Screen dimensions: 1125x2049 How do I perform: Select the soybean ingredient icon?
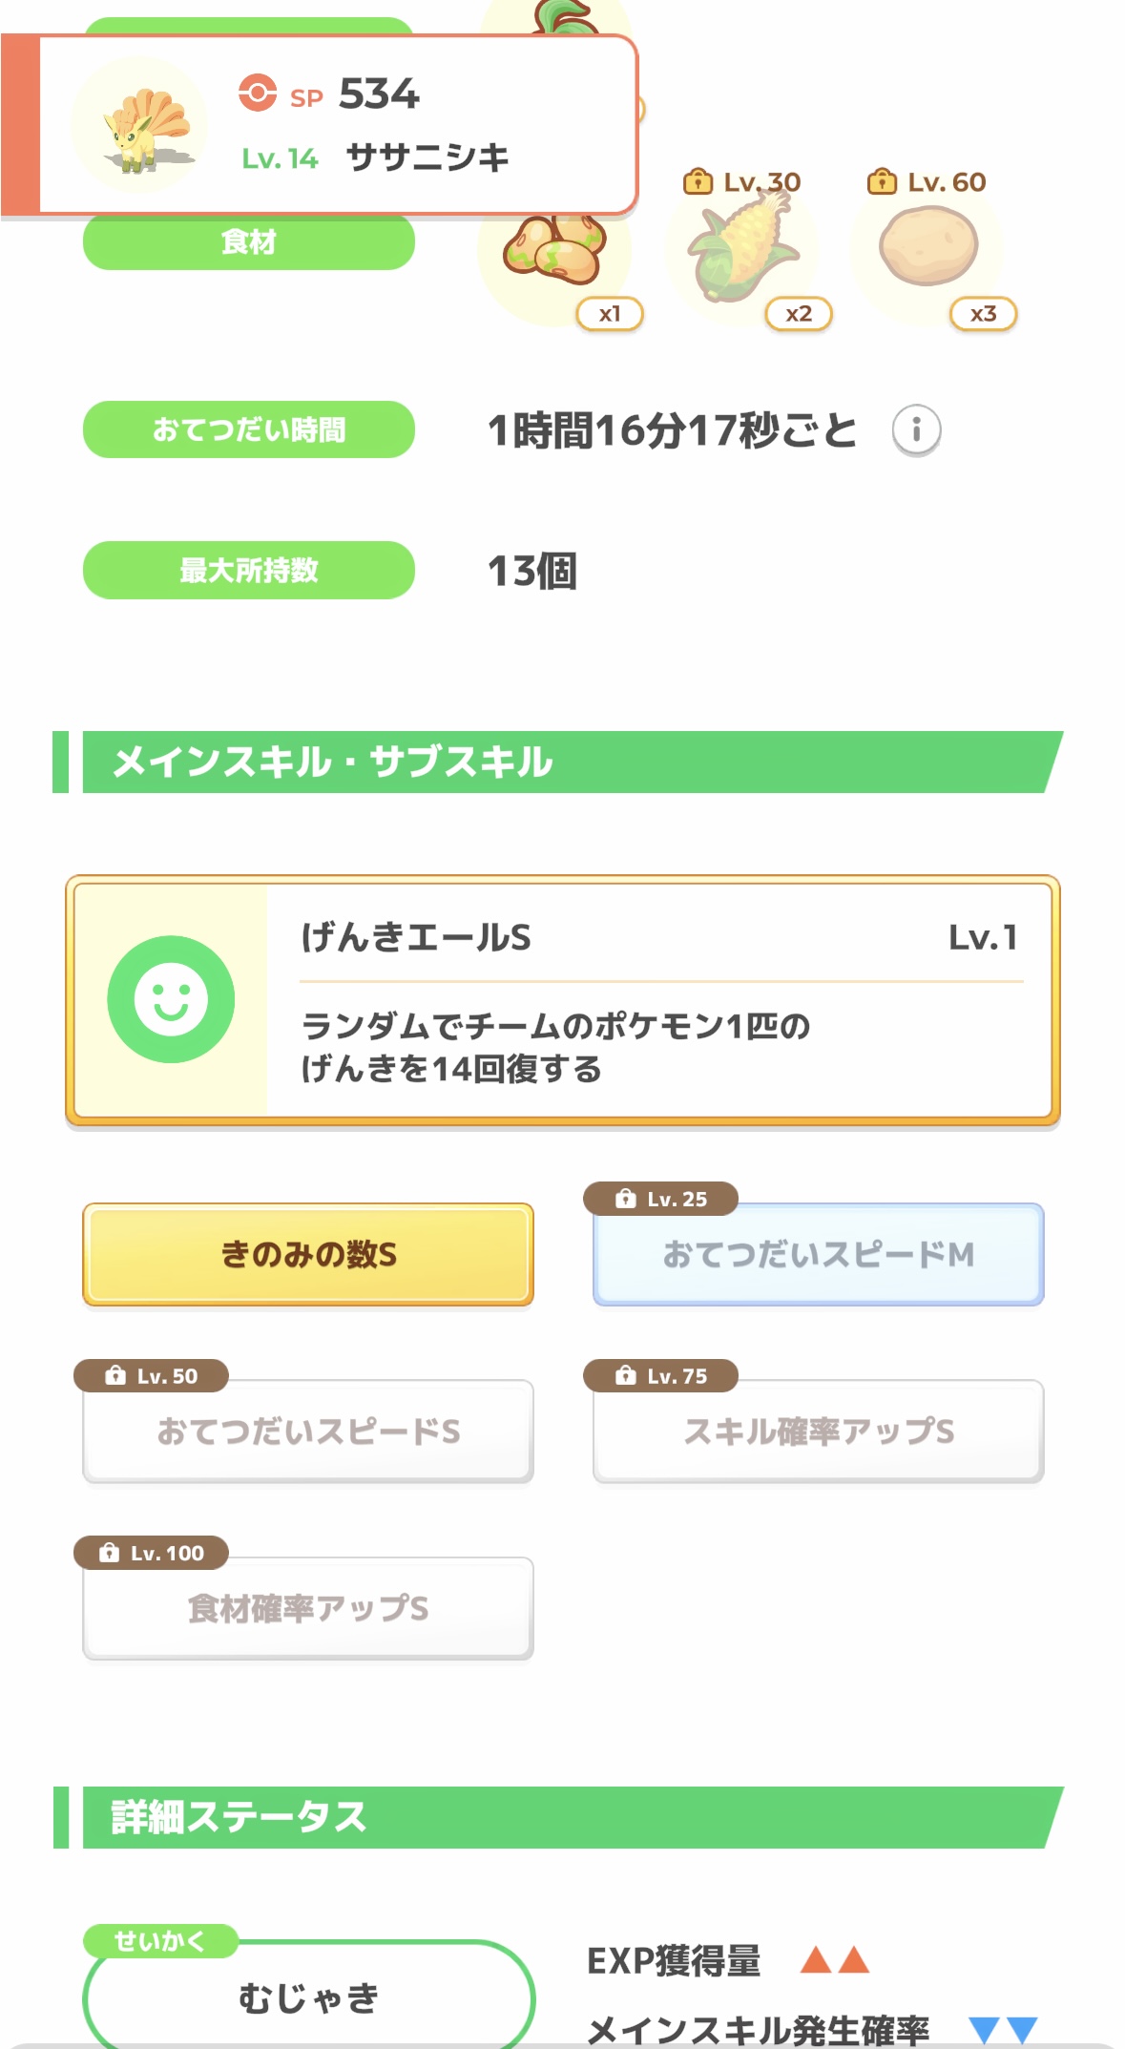554,251
